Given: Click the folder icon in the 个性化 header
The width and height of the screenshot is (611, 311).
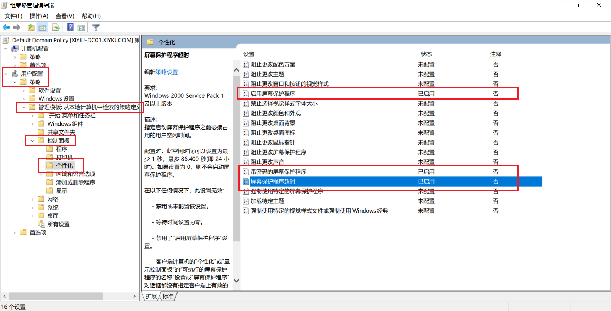Looking at the screenshot, I should (150, 42).
